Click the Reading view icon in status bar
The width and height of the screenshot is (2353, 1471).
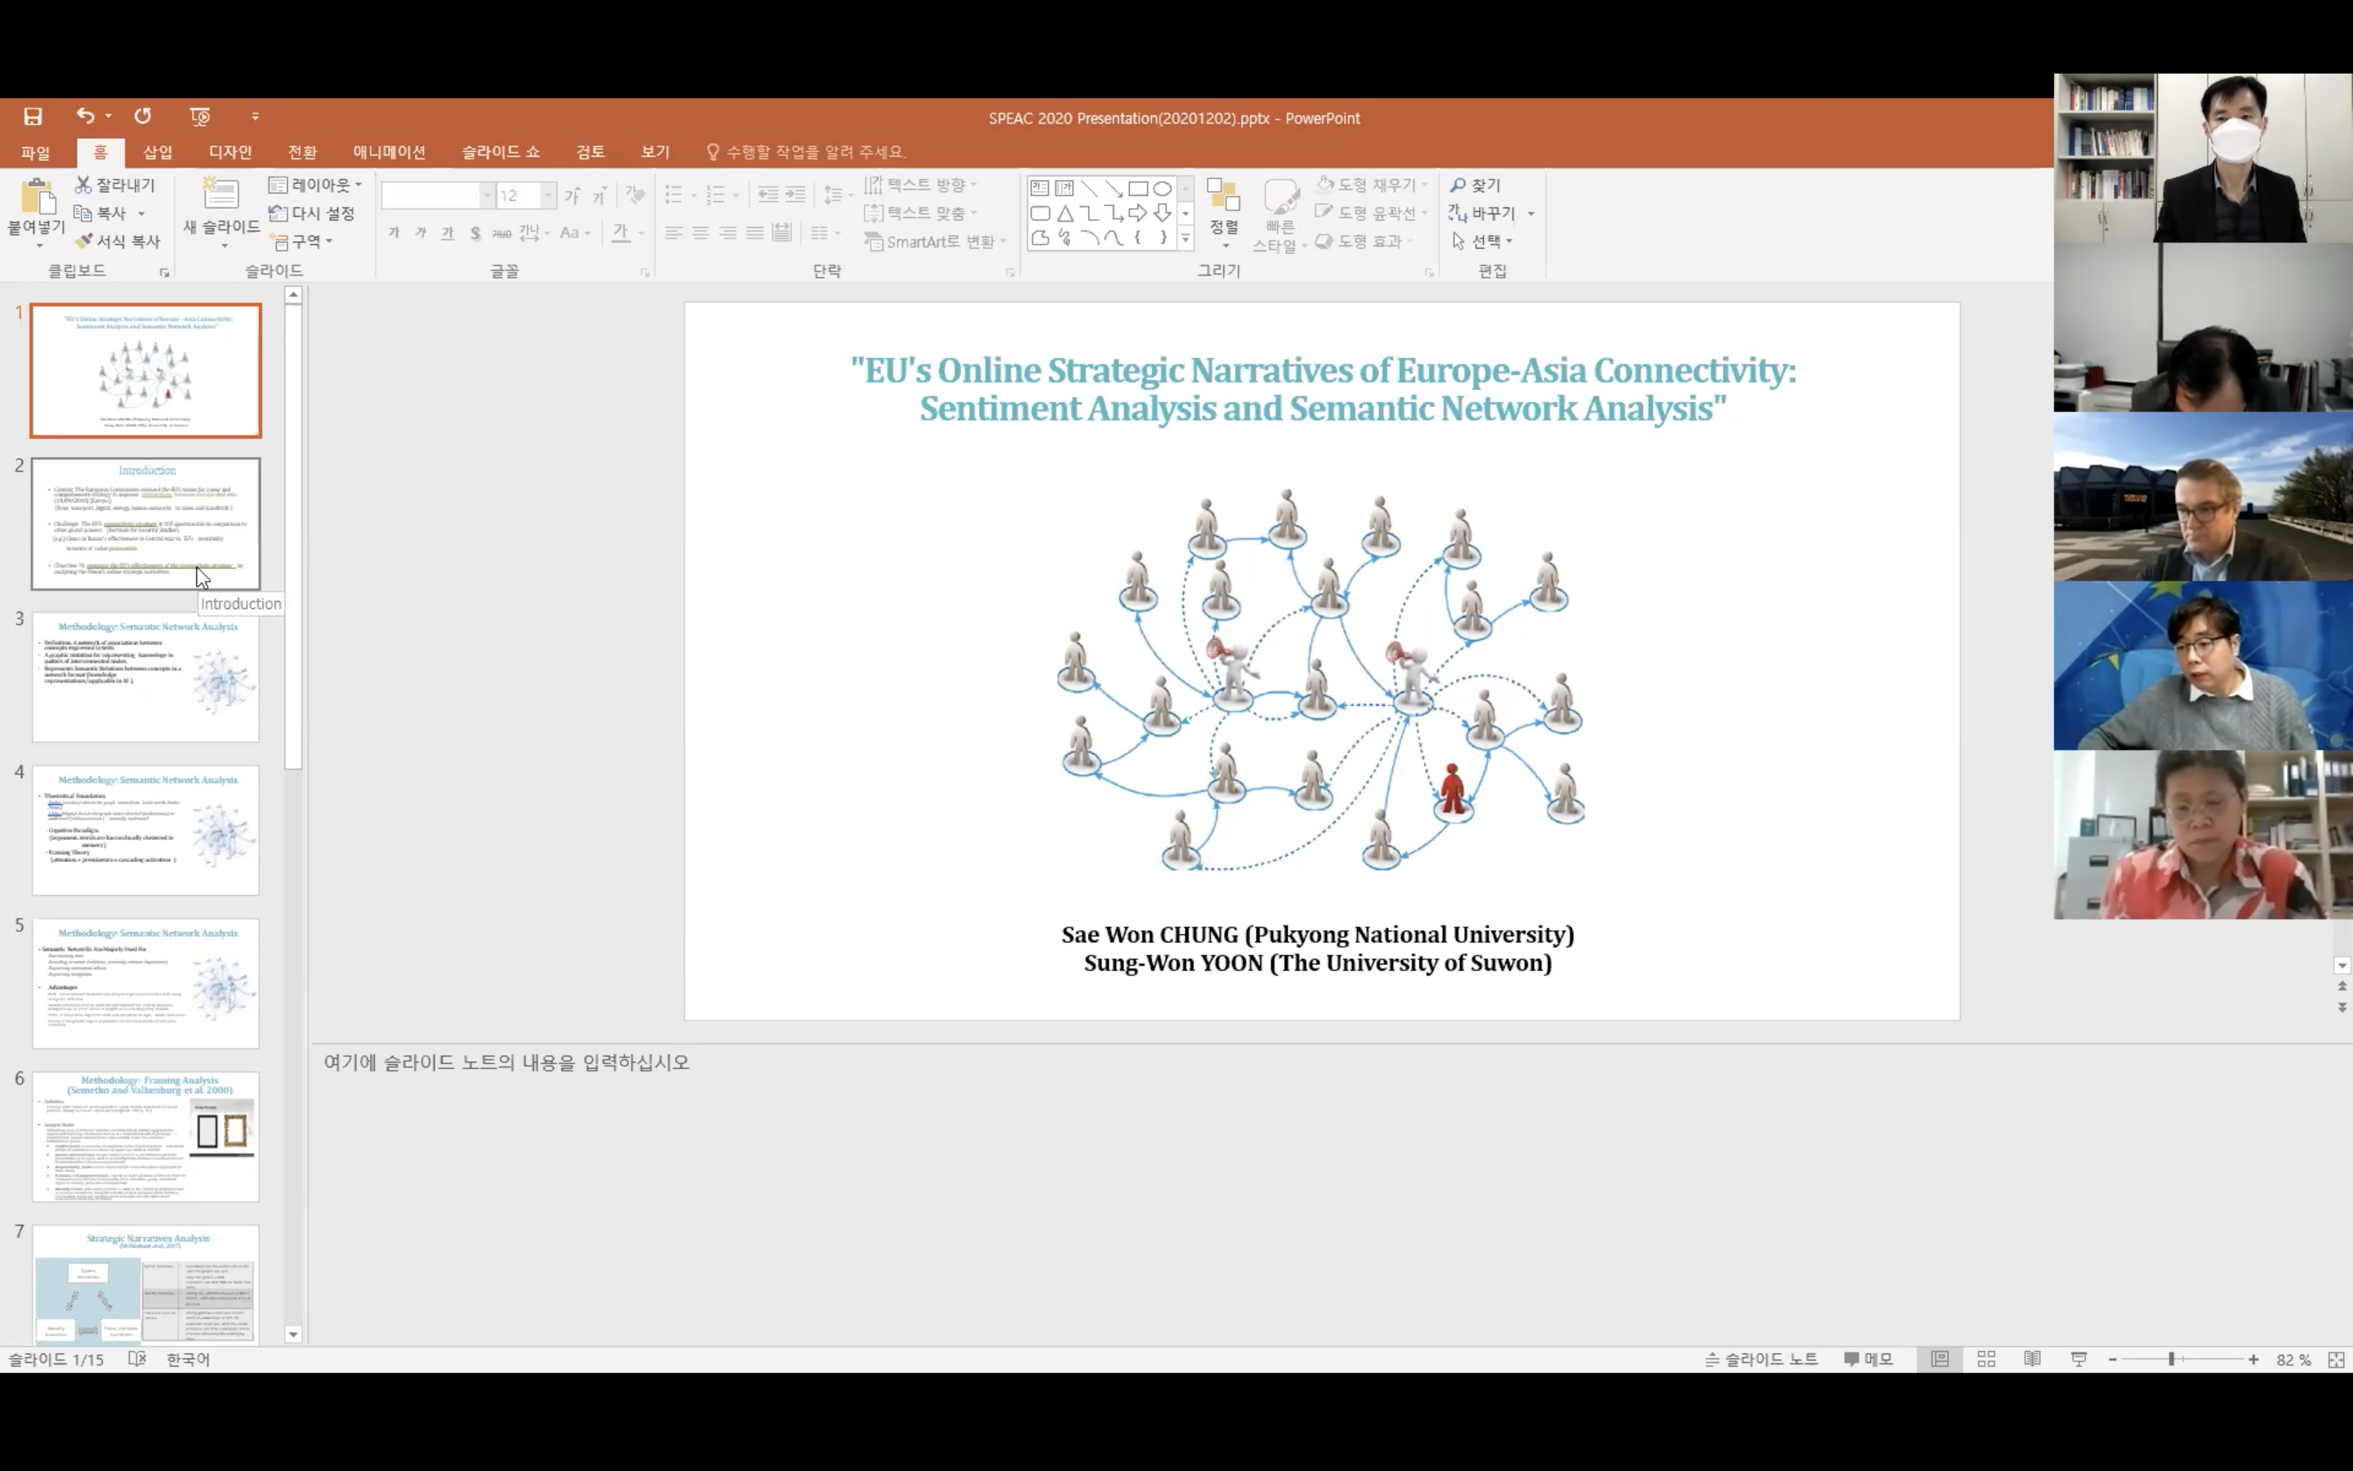2032,1359
